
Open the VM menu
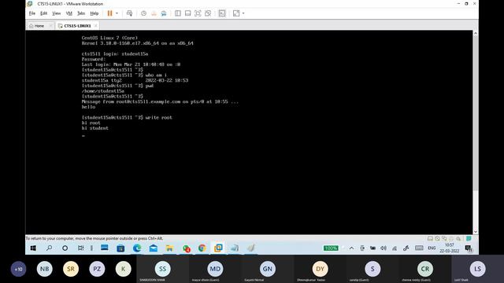69,13
